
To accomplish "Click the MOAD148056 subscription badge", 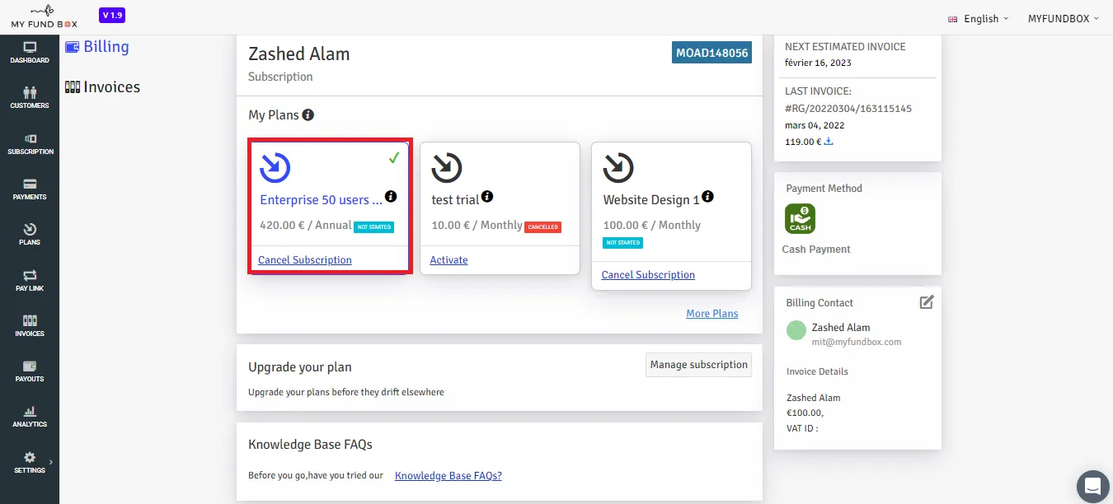I will (x=712, y=53).
